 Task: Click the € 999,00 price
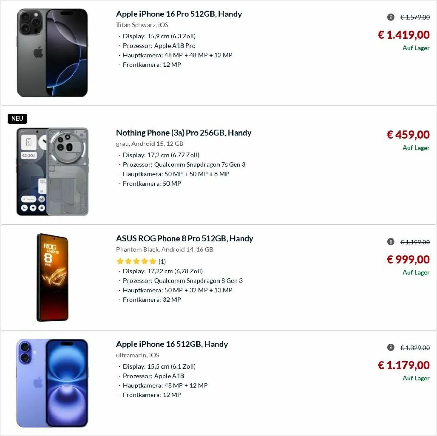point(408,259)
